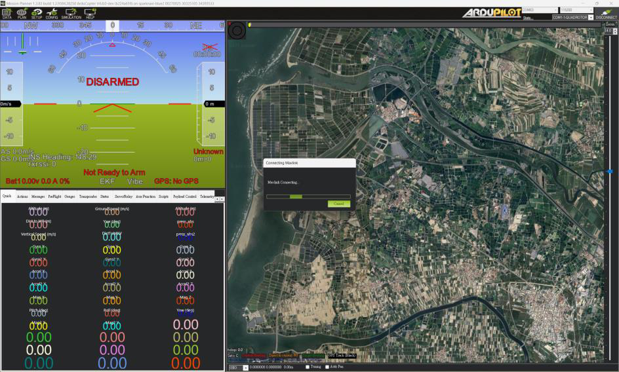Click the Vibe status label in HUD

click(135, 181)
